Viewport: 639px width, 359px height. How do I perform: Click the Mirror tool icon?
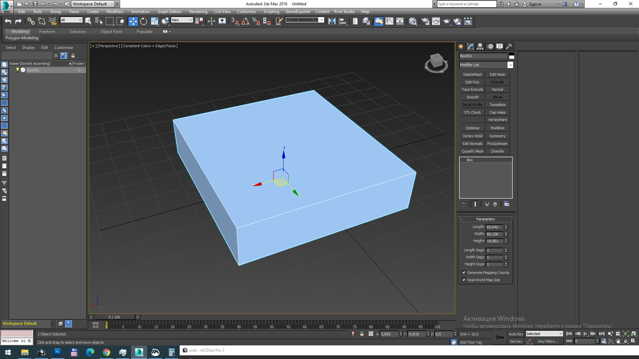[331, 21]
